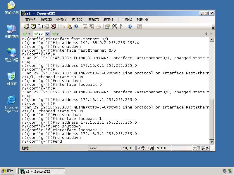The width and height of the screenshot is (234, 175).
Task: Click the VT100 status field
Action: pos(164,148)
